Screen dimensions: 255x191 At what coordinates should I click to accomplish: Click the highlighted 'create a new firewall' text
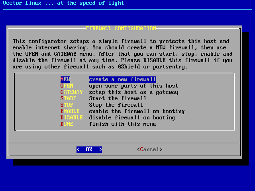[122, 80]
